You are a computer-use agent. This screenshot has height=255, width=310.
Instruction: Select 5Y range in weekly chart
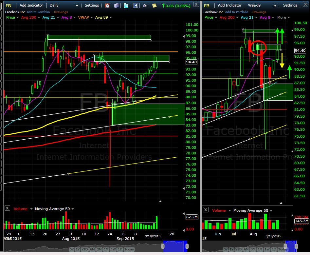click(x=226, y=249)
